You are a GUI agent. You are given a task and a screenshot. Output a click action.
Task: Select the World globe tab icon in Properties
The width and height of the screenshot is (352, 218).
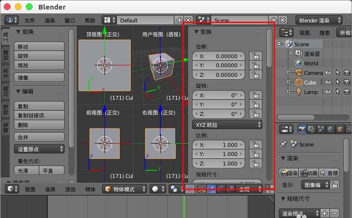pos(330,129)
